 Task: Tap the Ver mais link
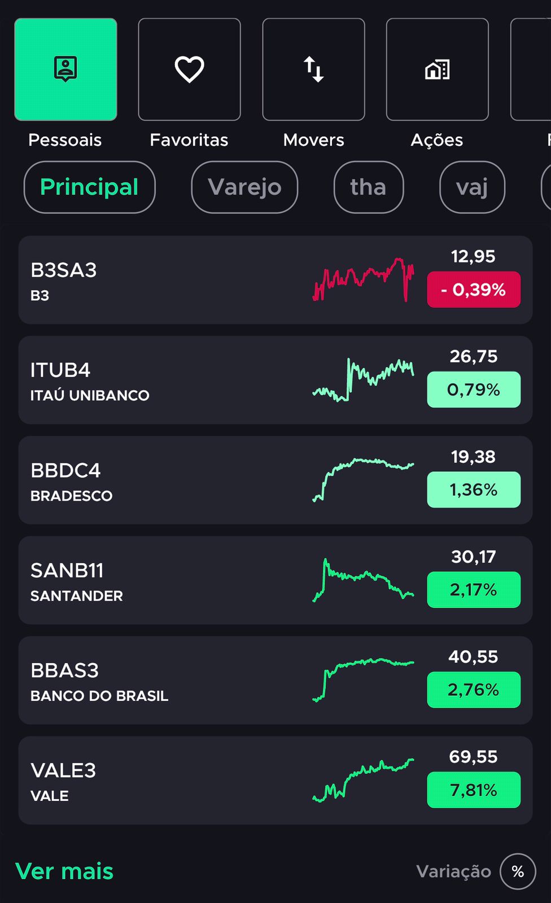64,871
